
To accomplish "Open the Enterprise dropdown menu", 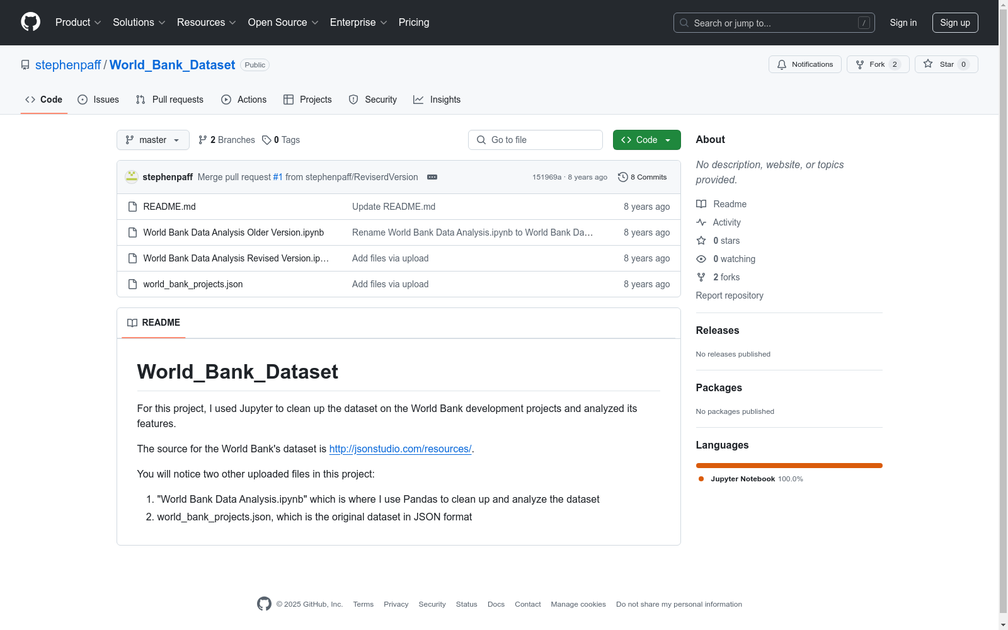I will tap(358, 23).
